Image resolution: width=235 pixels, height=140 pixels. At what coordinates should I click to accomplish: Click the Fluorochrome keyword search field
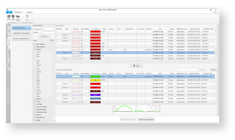(x=48, y=29)
